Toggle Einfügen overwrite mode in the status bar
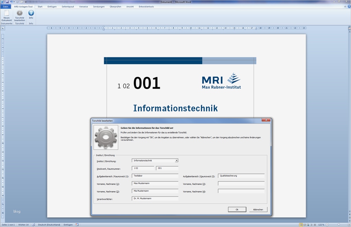Viewport: 351px width, 227px height. [x=68, y=224]
